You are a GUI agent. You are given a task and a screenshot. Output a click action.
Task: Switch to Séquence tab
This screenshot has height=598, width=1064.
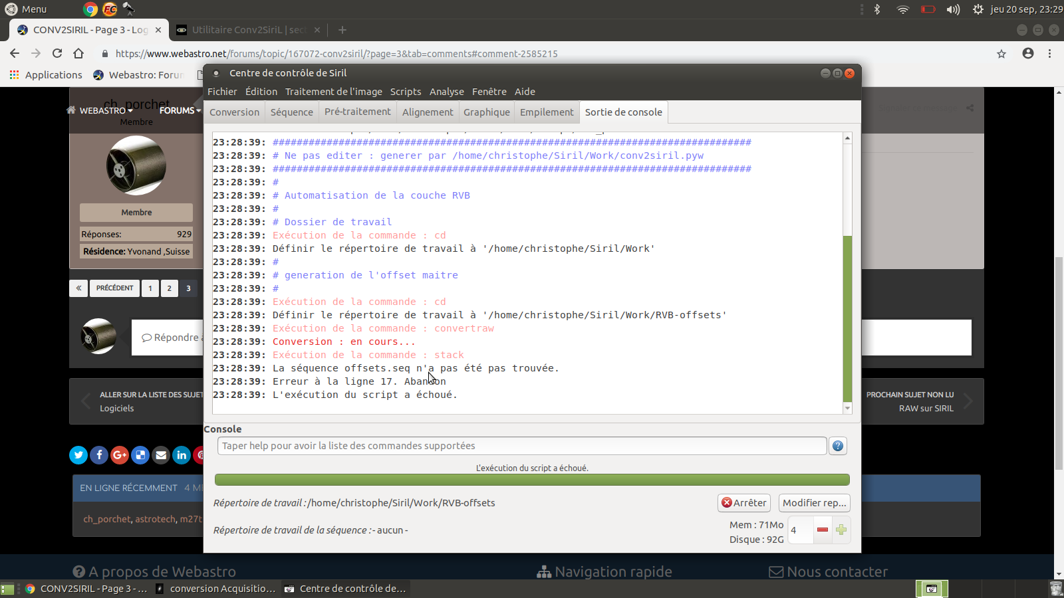coord(292,112)
